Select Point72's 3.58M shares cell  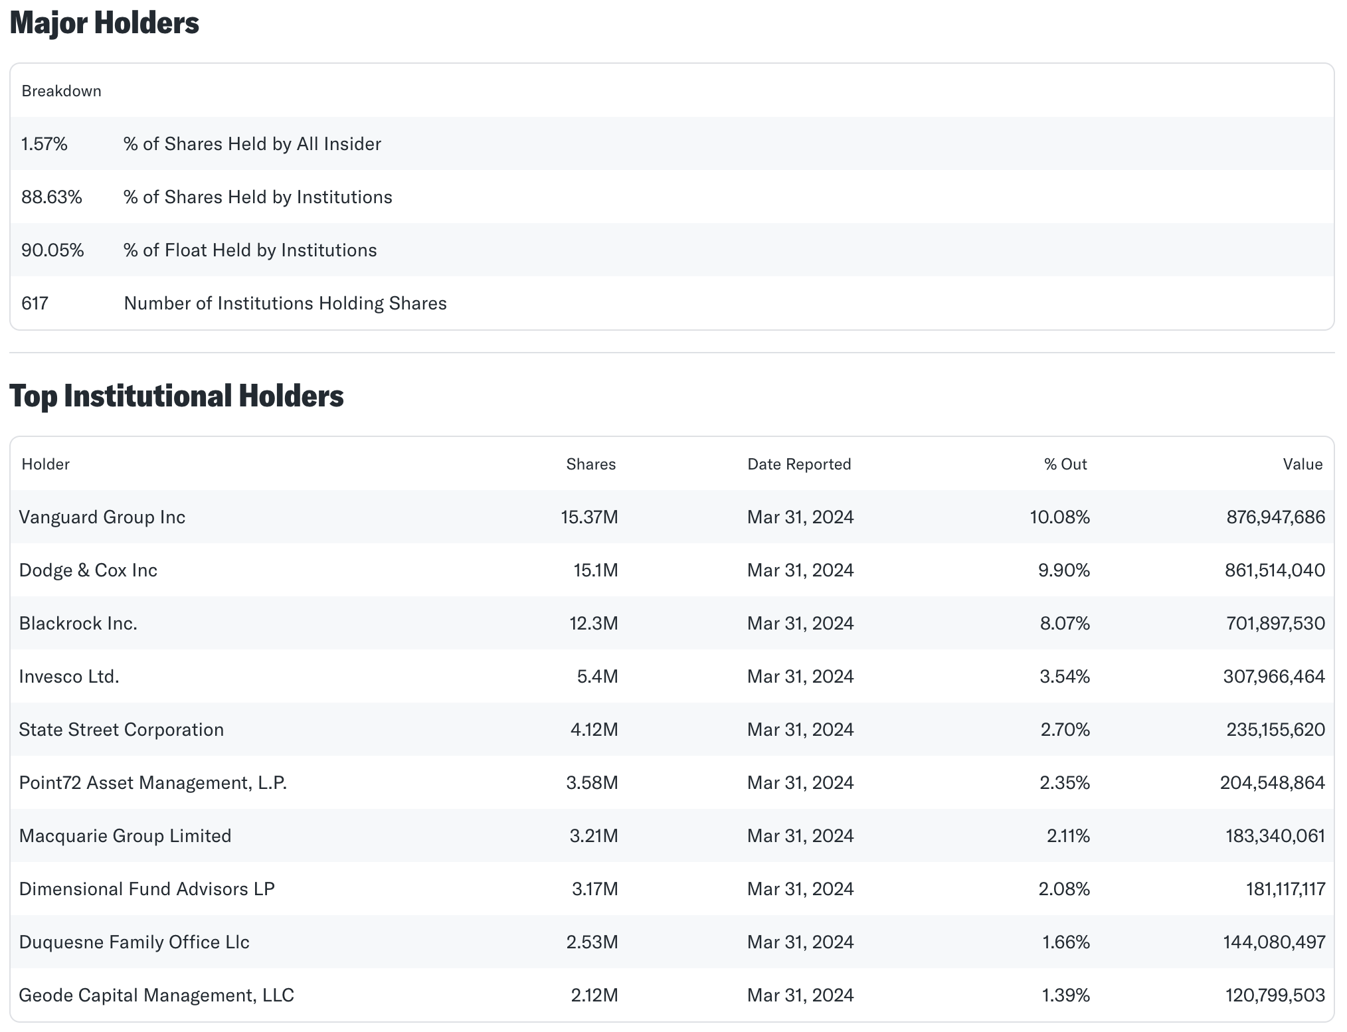point(592,783)
